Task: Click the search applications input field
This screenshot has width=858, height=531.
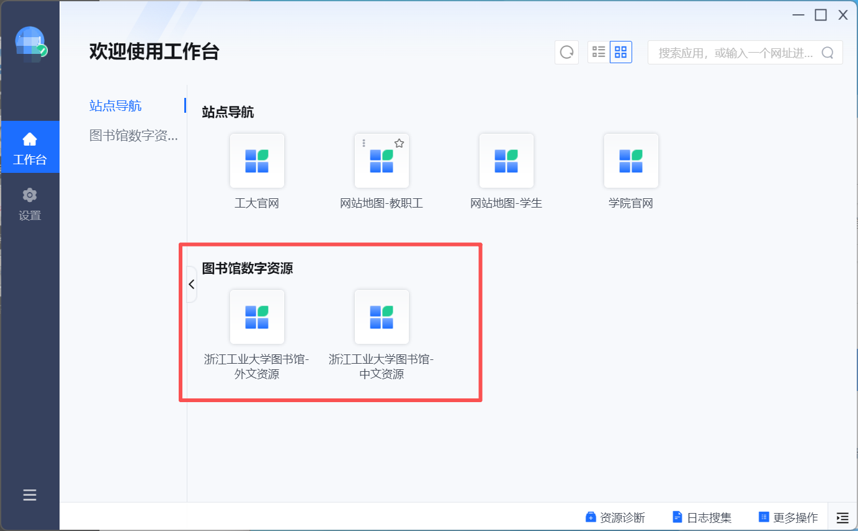Action: click(x=735, y=53)
